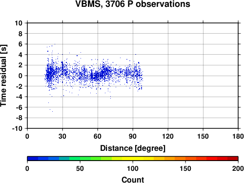
Task: Select the dark blue colorbar segment at 0
Action: 33,159
